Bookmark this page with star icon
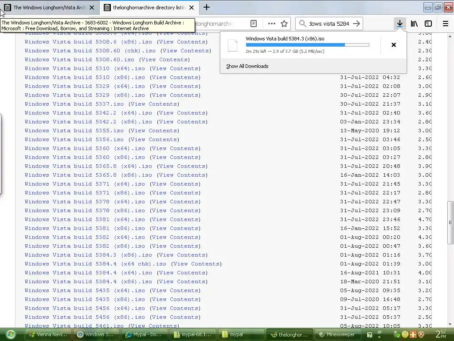Screen dimensions: 454x341 tap(284, 24)
